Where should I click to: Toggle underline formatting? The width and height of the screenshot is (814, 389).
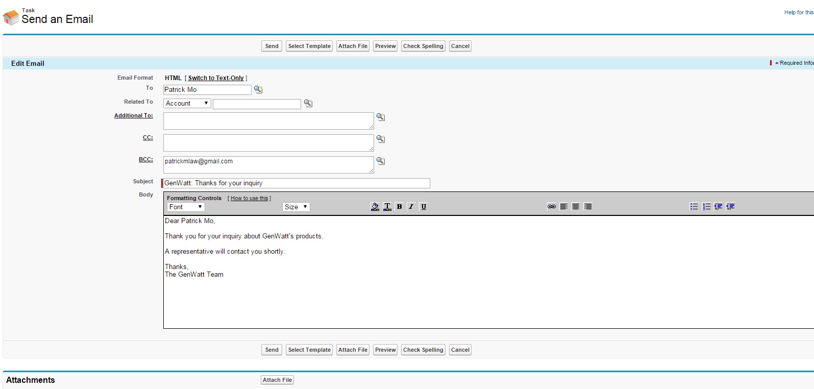tap(424, 207)
